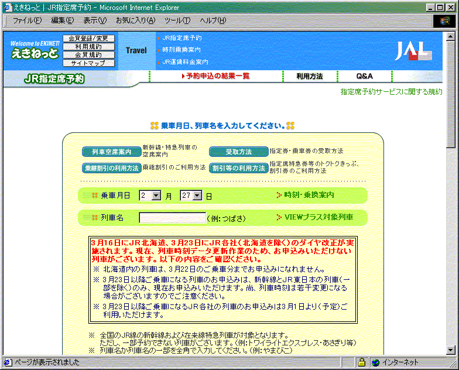Click the Travel section label
This screenshot has height=370, width=459.
point(136,50)
